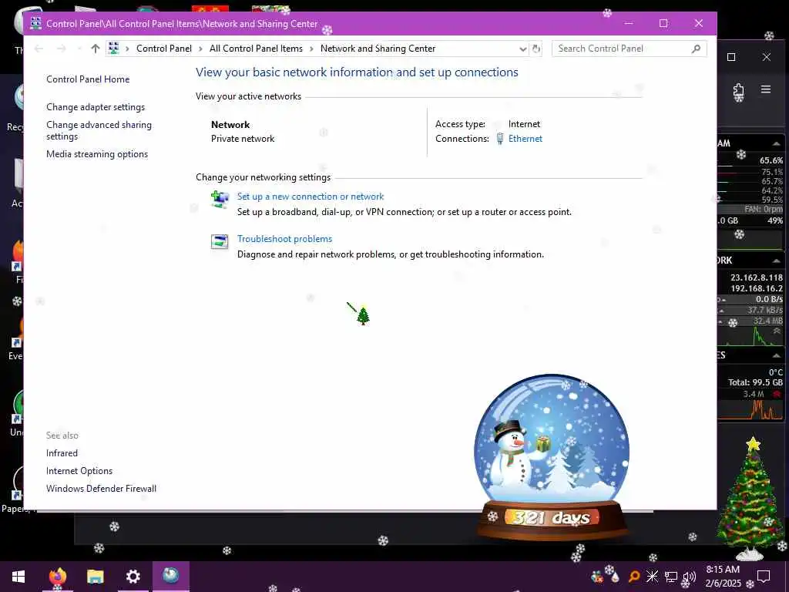Click the window title bar network icon
The width and height of the screenshot is (789, 592).
(35, 23)
